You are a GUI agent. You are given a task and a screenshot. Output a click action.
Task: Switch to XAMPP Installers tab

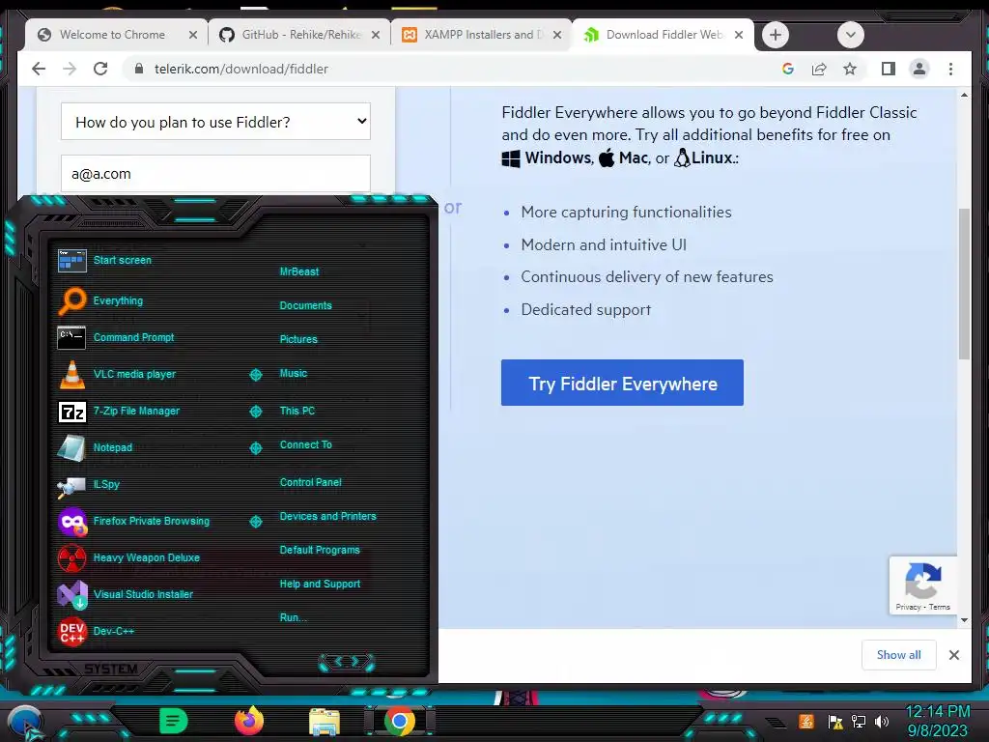483,35
